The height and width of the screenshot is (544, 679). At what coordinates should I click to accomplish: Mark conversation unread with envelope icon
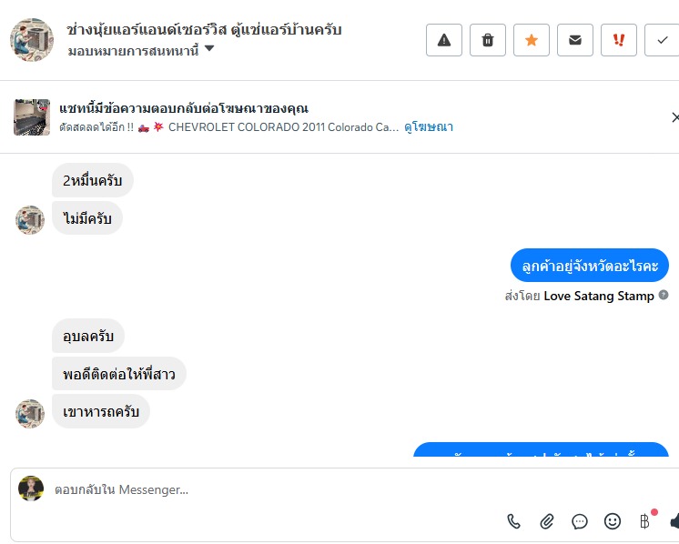pyautogui.click(x=575, y=39)
